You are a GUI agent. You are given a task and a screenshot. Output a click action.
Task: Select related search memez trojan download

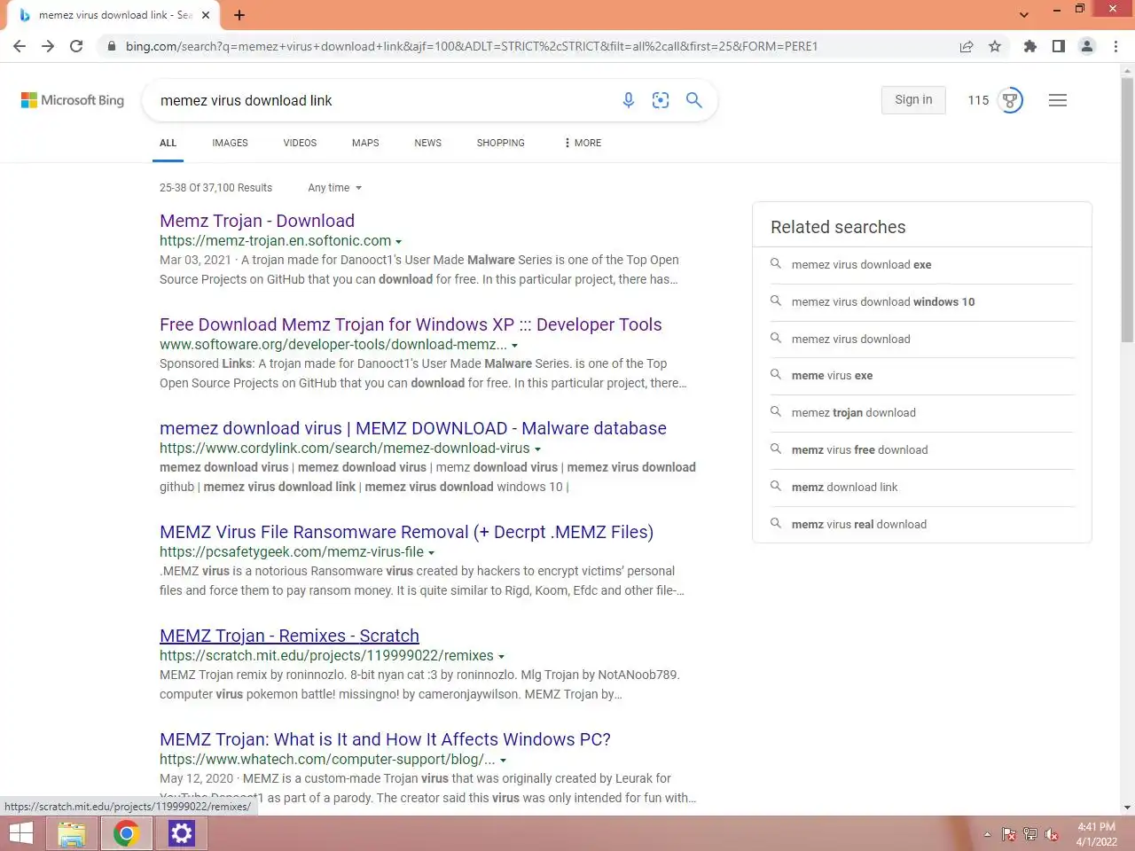922,412
